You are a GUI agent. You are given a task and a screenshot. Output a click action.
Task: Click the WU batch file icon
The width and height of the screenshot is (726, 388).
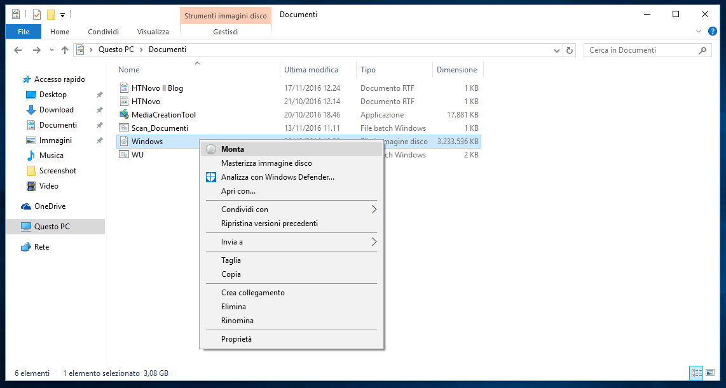pyautogui.click(x=123, y=155)
